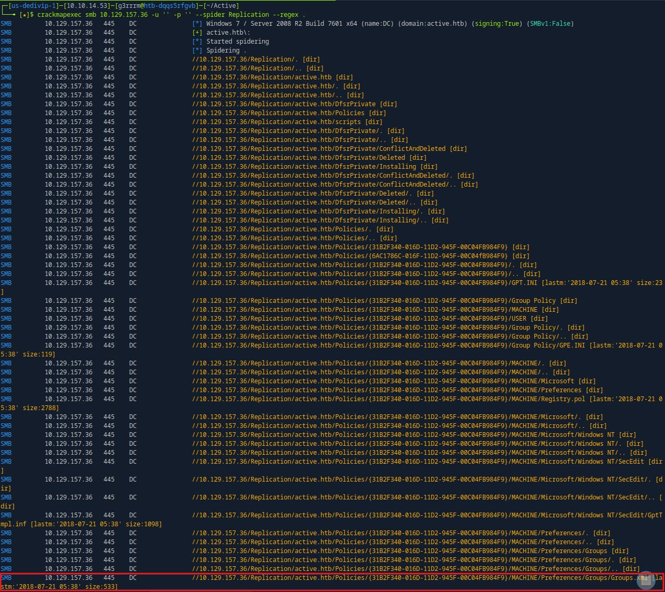
Task: Select the '/MACHINE [dir]' path line
Action: [376, 310]
